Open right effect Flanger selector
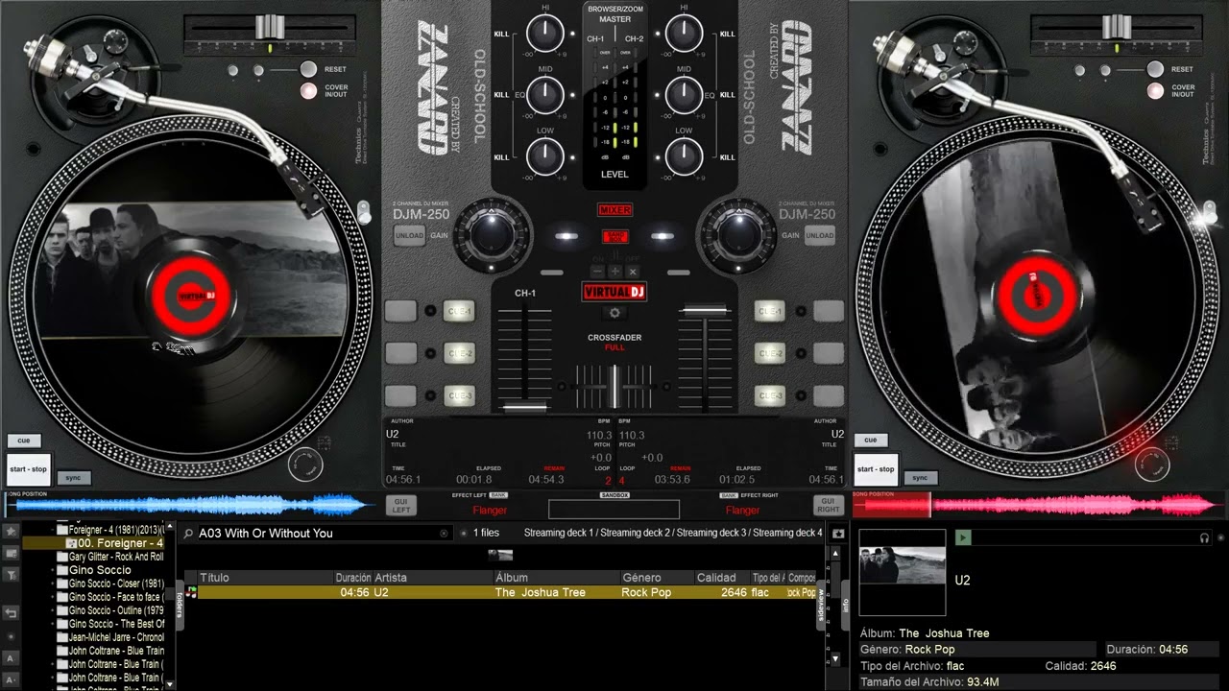Viewport: 1229px width, 691px height. tap(742, 511)
